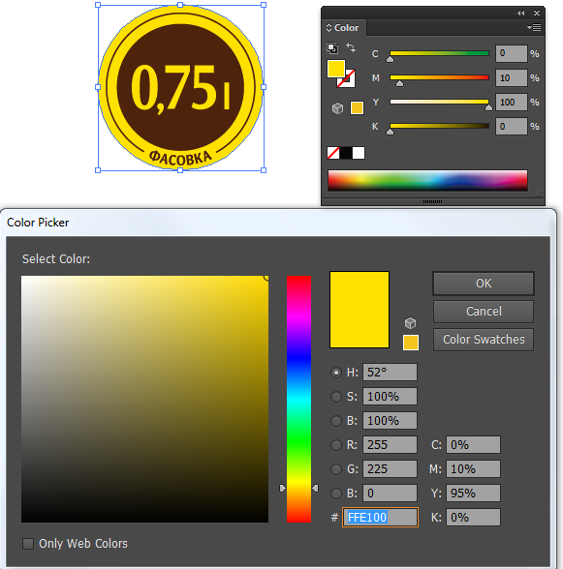Close the Color panel
Screen dimensions: 563x569
(537, 14)
